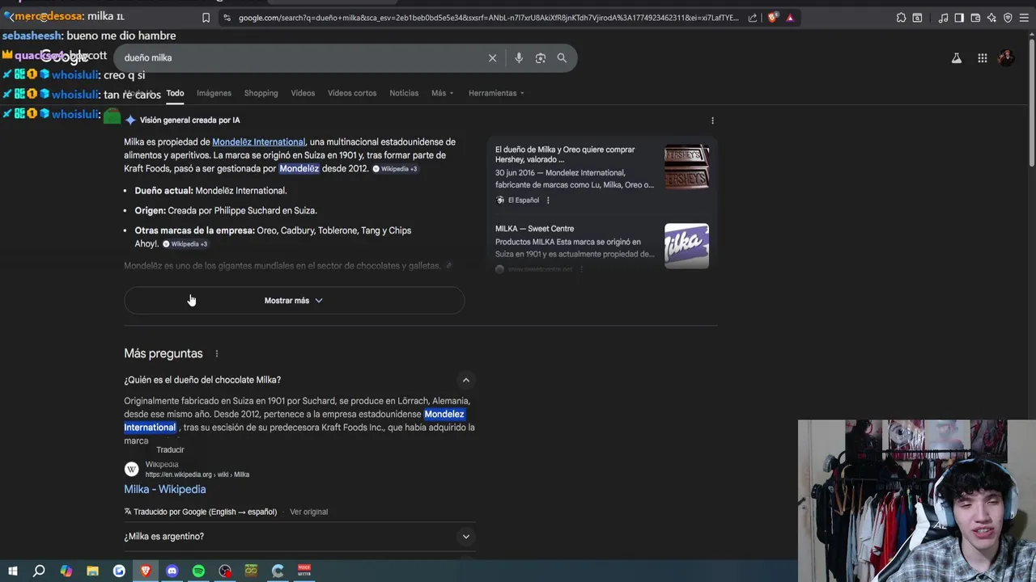Click the browser address bar URL
Screen dimensions: 1036x582
tap(488, 18)
